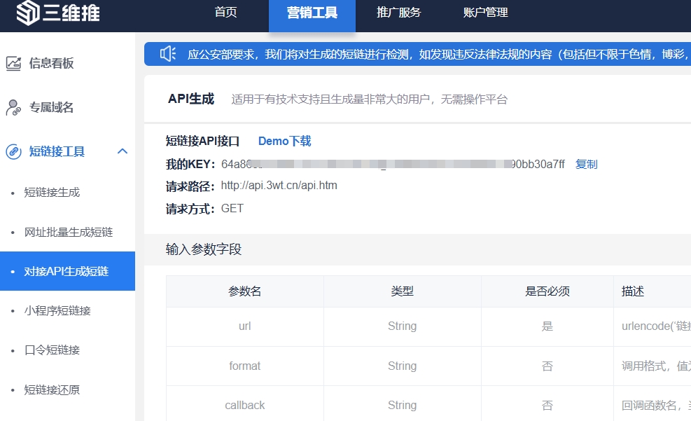
Task: Open 小程序短链接 in the sidebar
Action: click(x=57, y=310)
